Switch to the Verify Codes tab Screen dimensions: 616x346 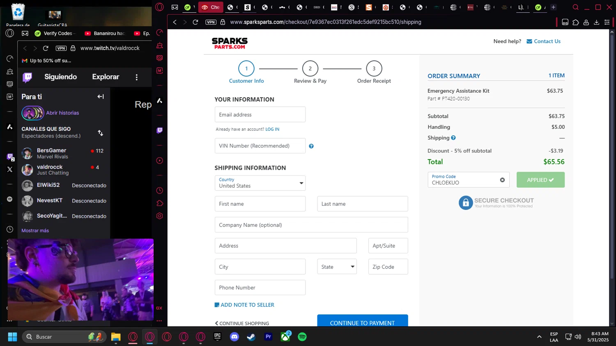point(55,33)
